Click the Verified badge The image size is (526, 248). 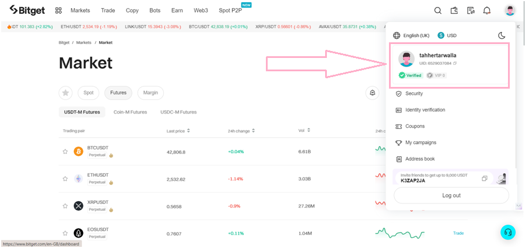(410, 76)
